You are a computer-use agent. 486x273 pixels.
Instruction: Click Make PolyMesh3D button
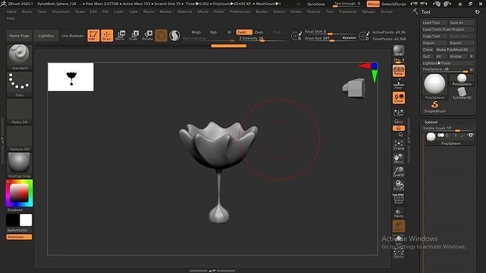(x=454, y=50)
